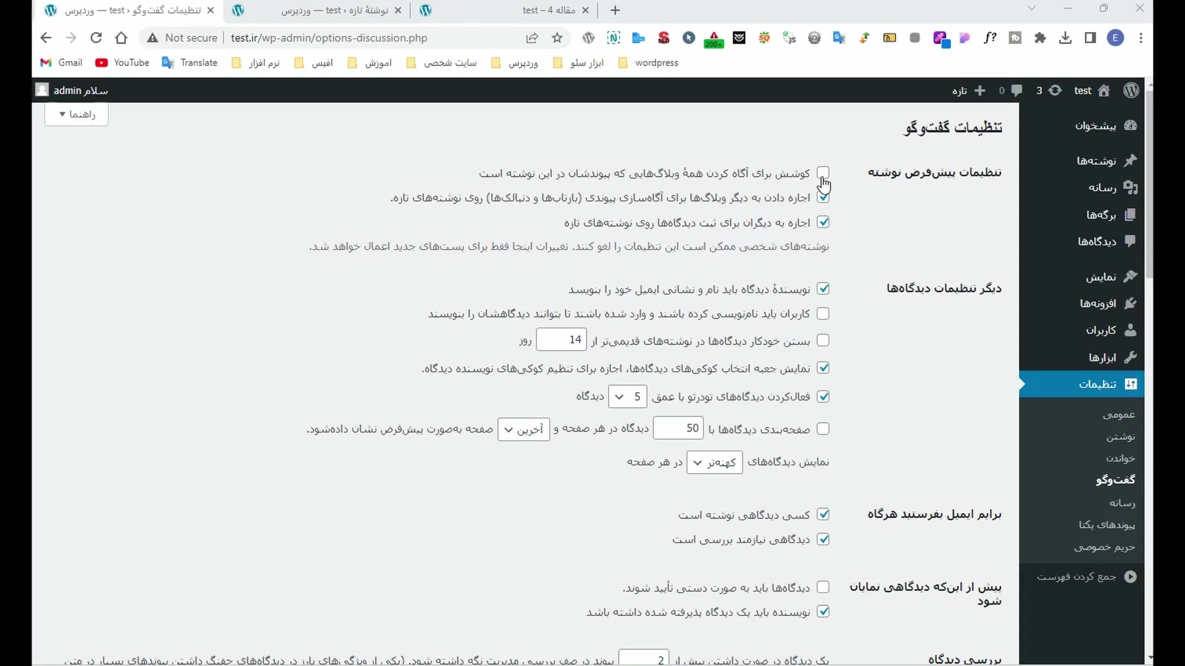Expand the راهنما help tab

pos(77,115)
